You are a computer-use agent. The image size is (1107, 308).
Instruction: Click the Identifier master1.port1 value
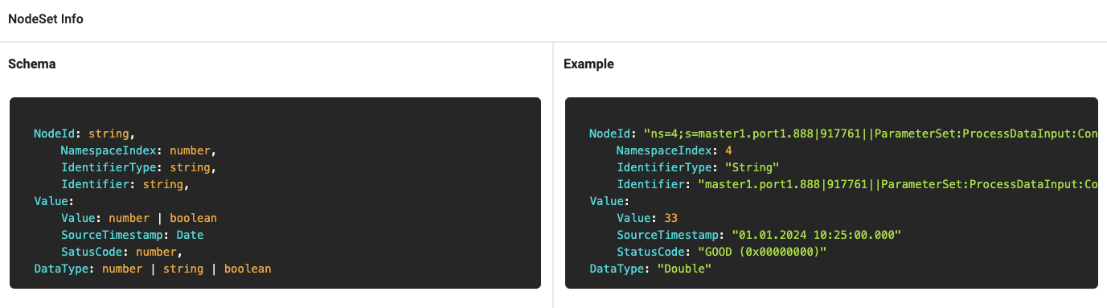897,184
